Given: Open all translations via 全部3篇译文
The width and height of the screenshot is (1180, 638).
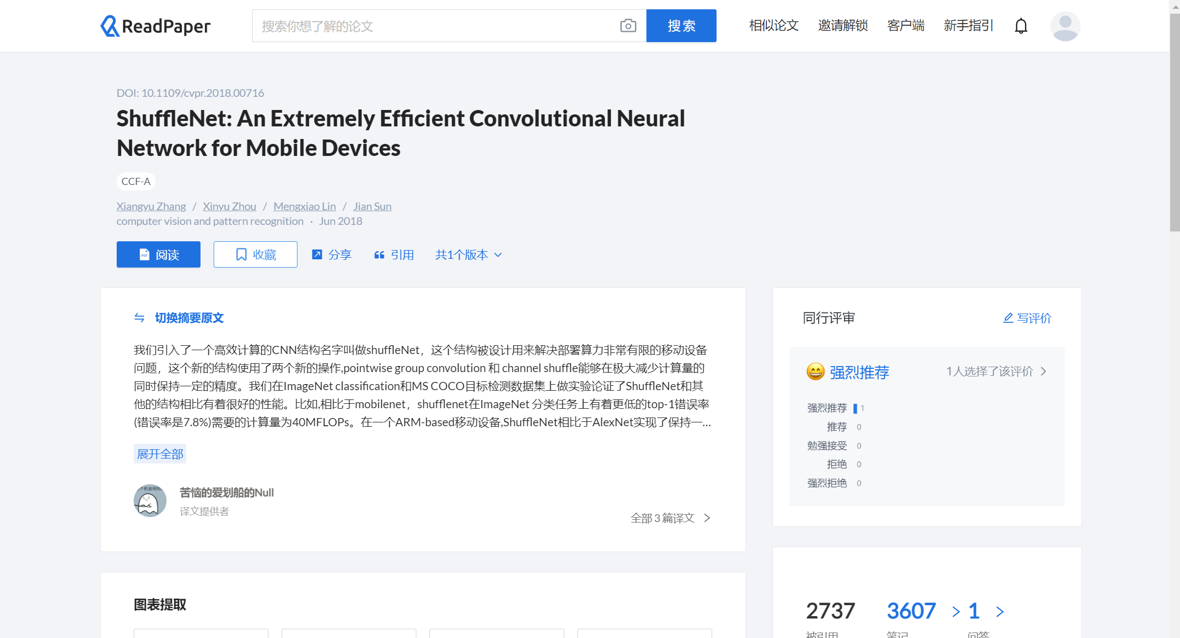Looking at the screenshot, I should 671,518.
